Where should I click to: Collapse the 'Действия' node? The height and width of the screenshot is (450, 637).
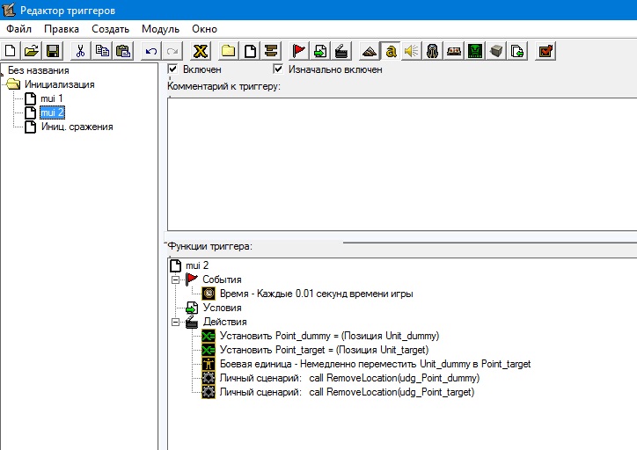(175, 322)
